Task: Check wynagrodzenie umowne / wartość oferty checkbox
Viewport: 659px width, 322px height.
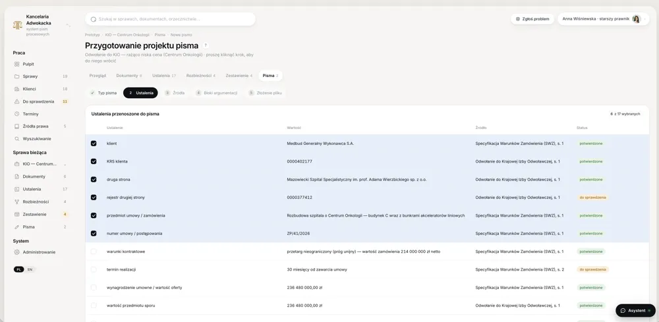Action: [x=94, y=288]
